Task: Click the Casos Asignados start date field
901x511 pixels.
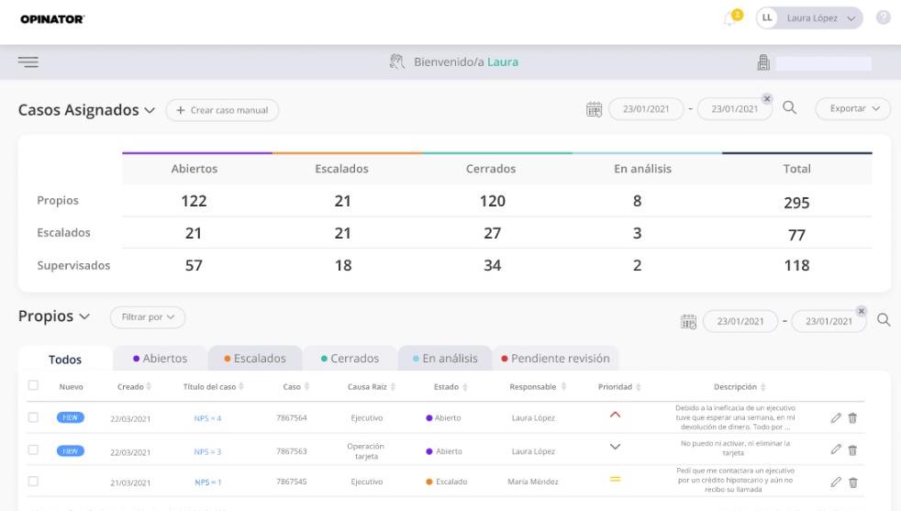Action: tap(646, 109)
